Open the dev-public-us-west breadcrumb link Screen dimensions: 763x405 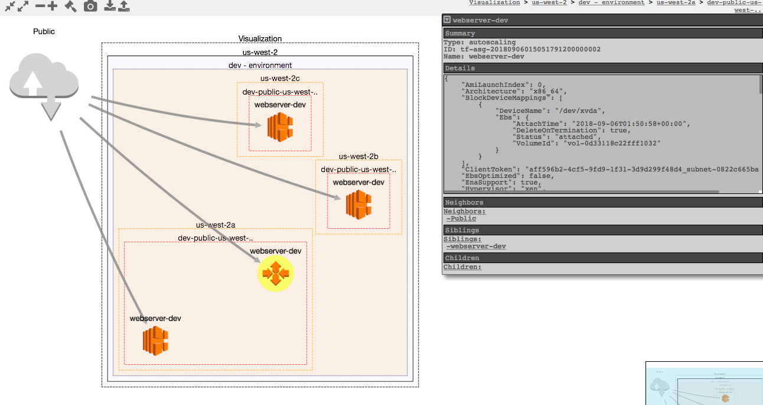pos(735,6)
